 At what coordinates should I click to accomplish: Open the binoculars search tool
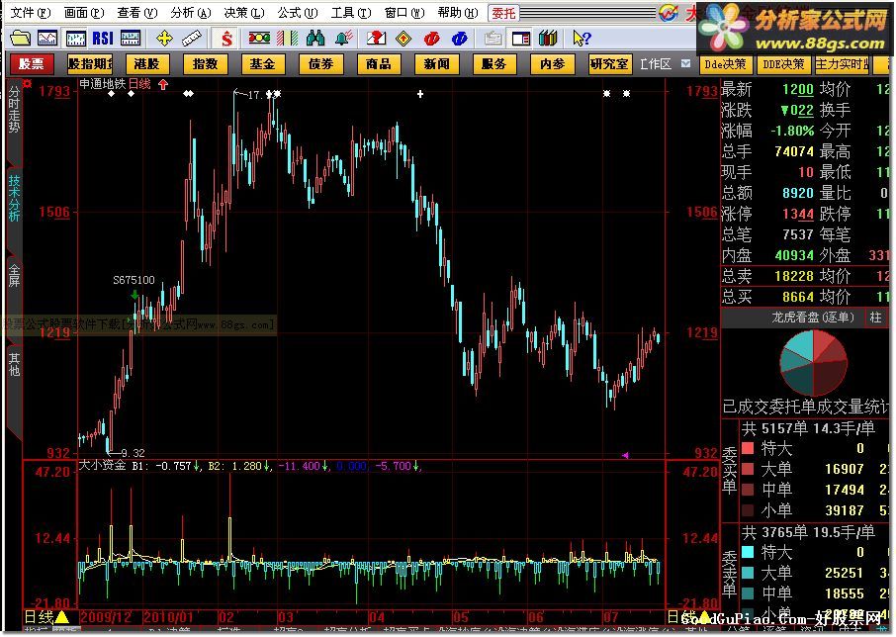tap(315, 39)
